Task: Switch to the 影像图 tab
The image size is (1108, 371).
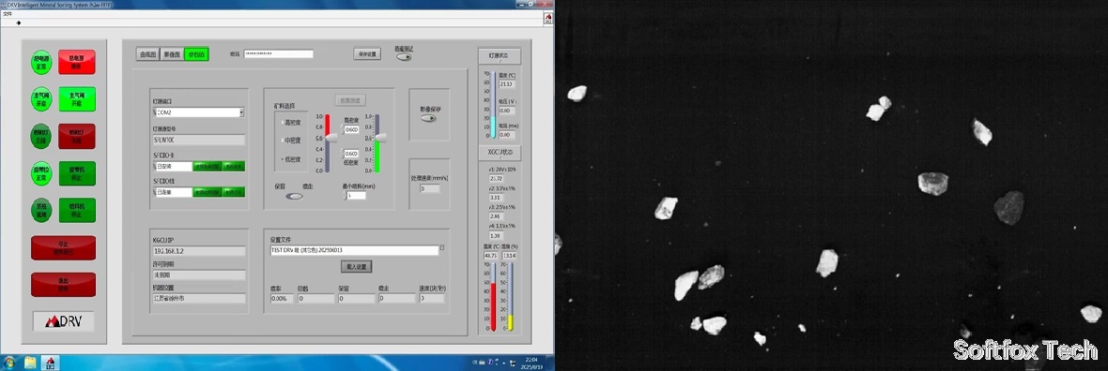Action: 172,54
